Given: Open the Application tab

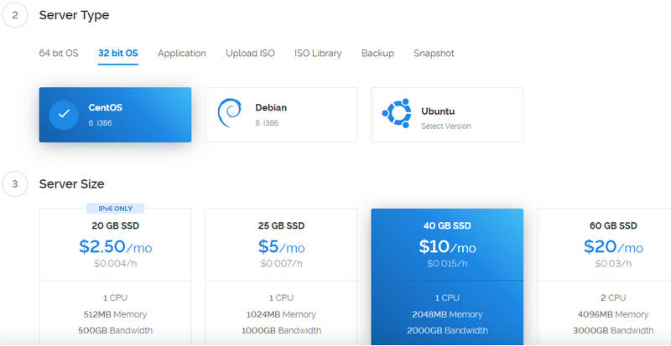Looking at the screenshot, I should tap(182, 54).
